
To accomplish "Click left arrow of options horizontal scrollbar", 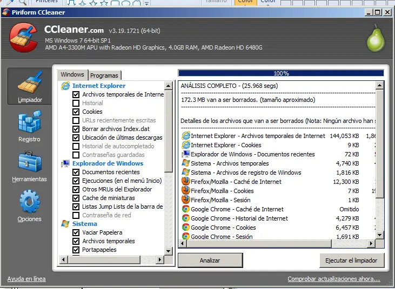I will tap(63, 259).
